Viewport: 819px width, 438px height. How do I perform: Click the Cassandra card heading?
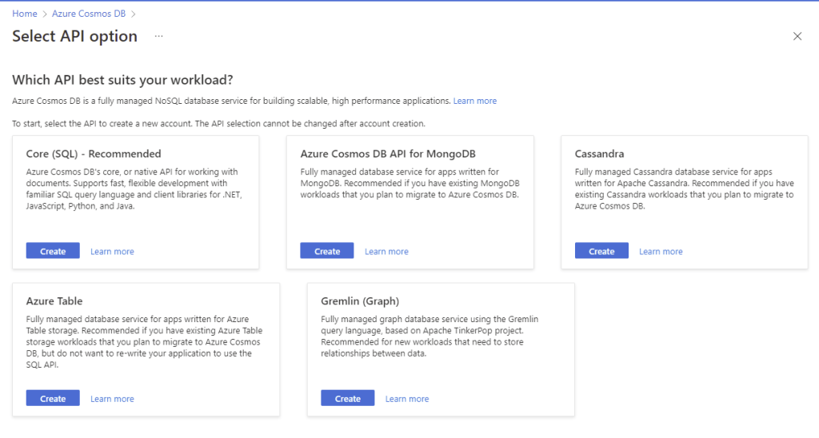599,153
